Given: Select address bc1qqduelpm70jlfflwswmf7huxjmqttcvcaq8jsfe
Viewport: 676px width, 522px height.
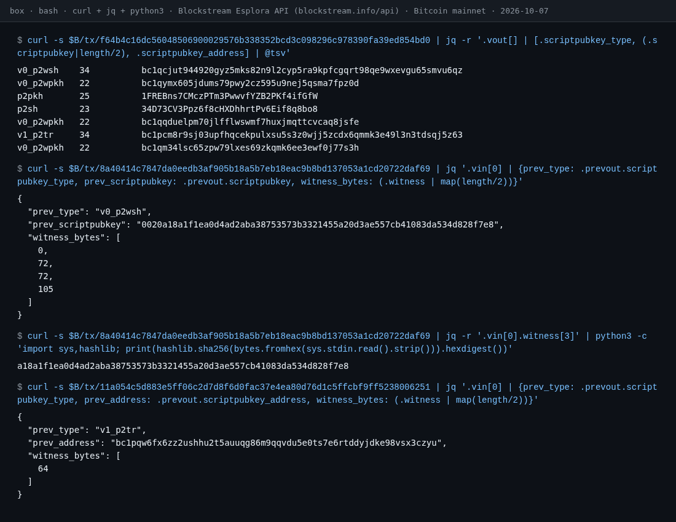Looking at the screenshot, I should (x=250, y=122).
